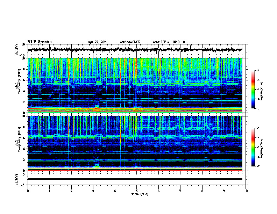
Task: Click the ch.1 spectrogram color scale bar
Action: (253, 90)
